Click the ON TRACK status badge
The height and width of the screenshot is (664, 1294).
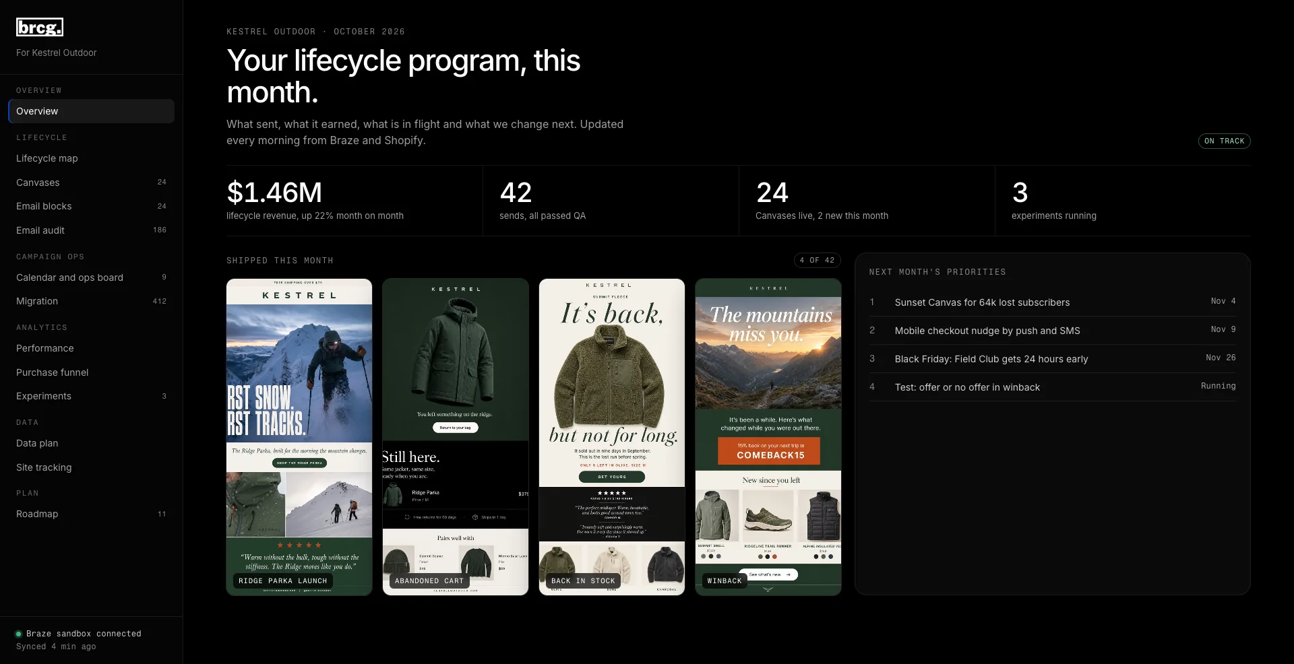pyautogui.click(x=1224, y=141)
